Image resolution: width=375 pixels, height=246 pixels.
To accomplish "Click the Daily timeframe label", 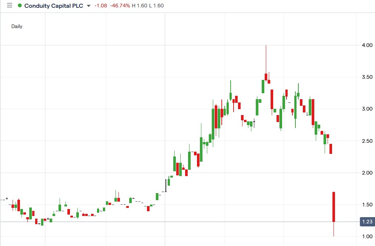I will [x=17, y=26].
